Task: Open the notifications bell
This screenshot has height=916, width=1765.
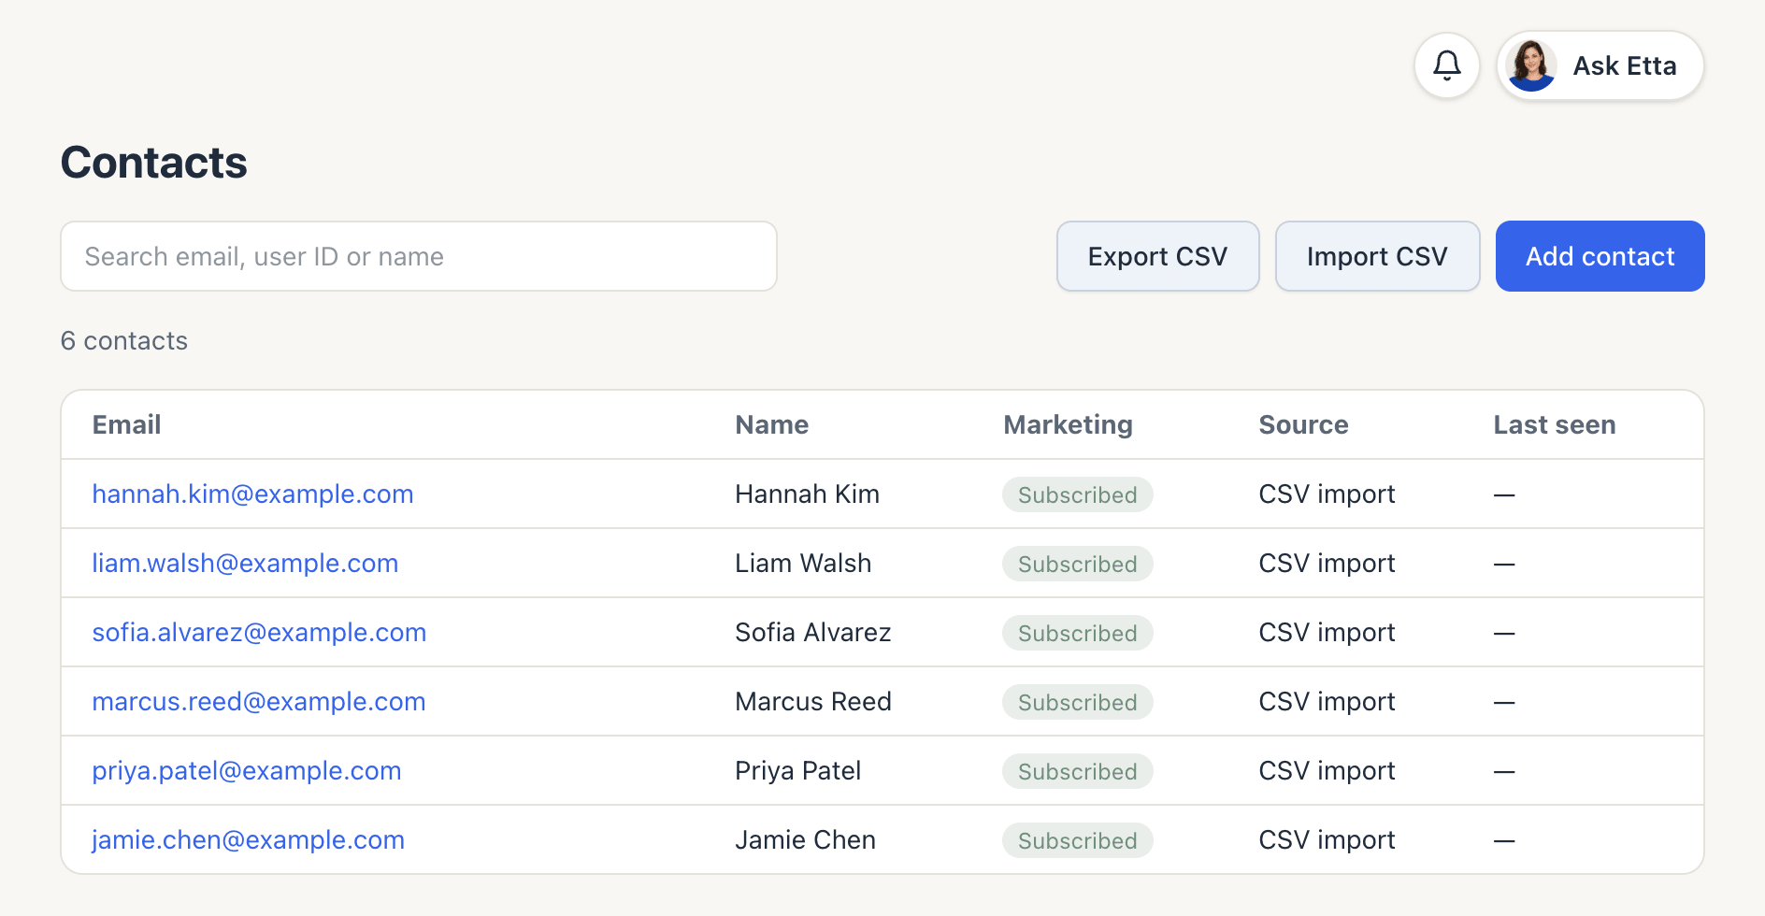Action: tap(1447, 65)
